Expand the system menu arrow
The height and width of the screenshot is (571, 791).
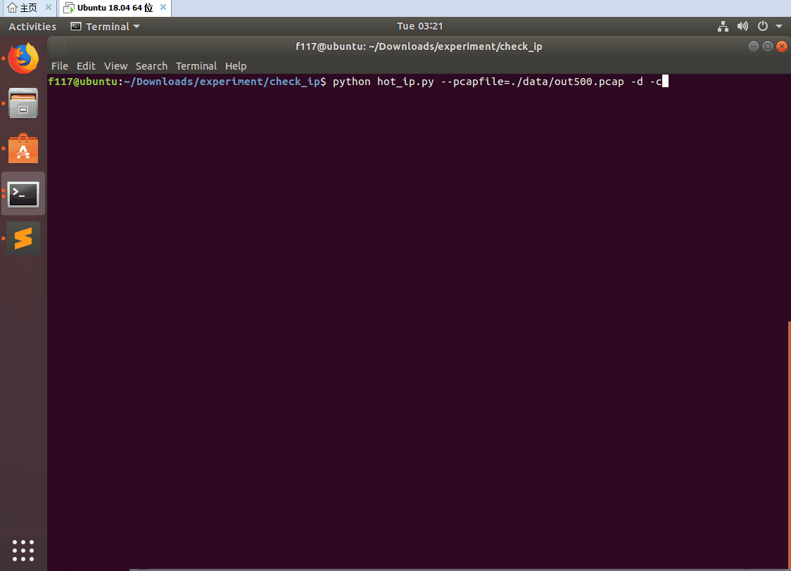(779, 26)
